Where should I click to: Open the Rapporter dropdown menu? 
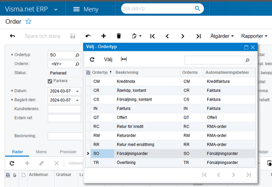254,36
